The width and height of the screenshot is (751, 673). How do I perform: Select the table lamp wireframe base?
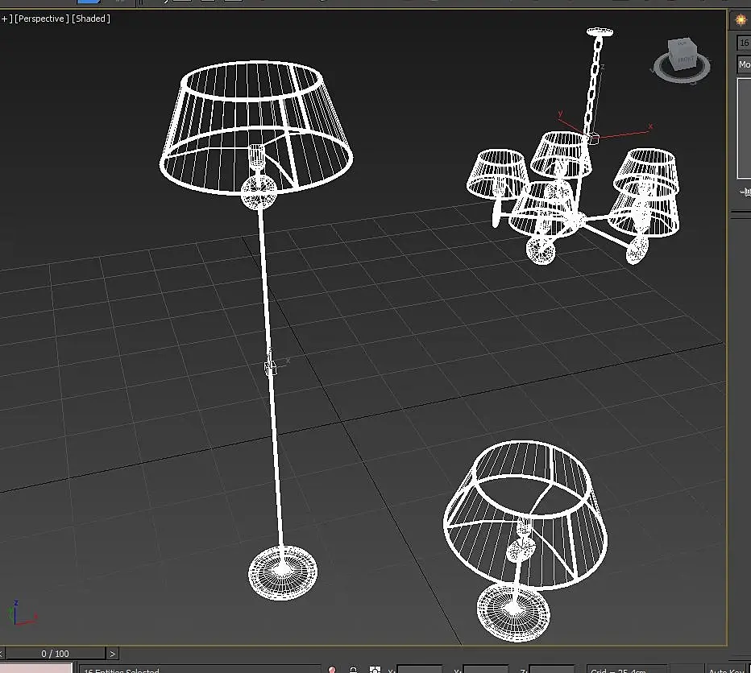tap(513, 613)
